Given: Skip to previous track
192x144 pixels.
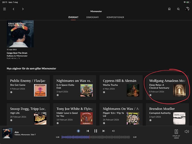Looking at the screenshot, I should coord(88,131).
